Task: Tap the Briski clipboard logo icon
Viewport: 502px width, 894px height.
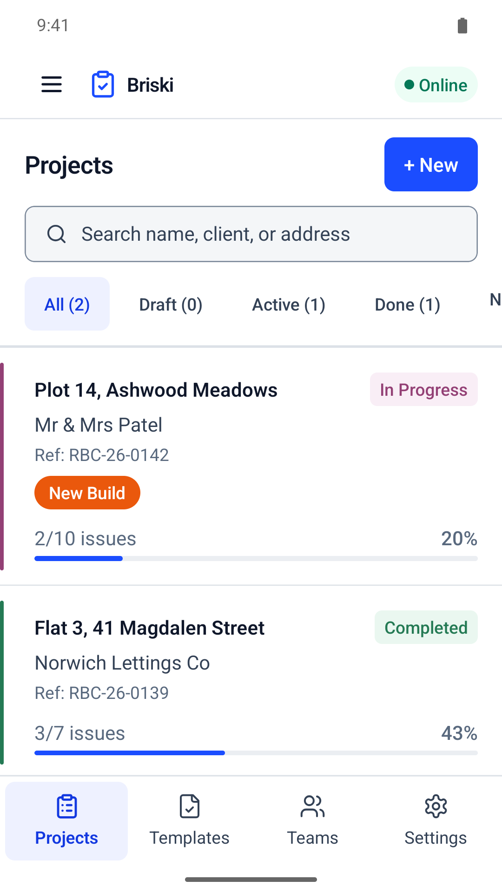Action: tap(103, 85)
